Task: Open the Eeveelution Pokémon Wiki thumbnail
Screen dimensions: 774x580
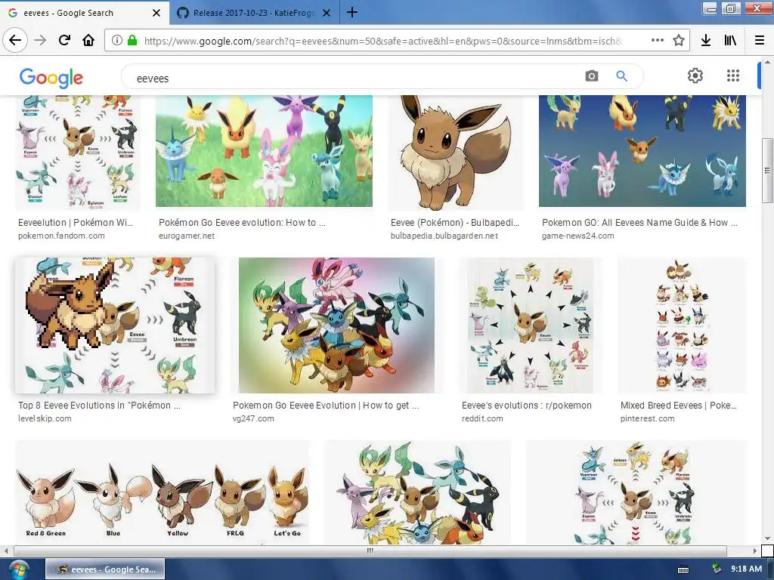Action: 78,153
